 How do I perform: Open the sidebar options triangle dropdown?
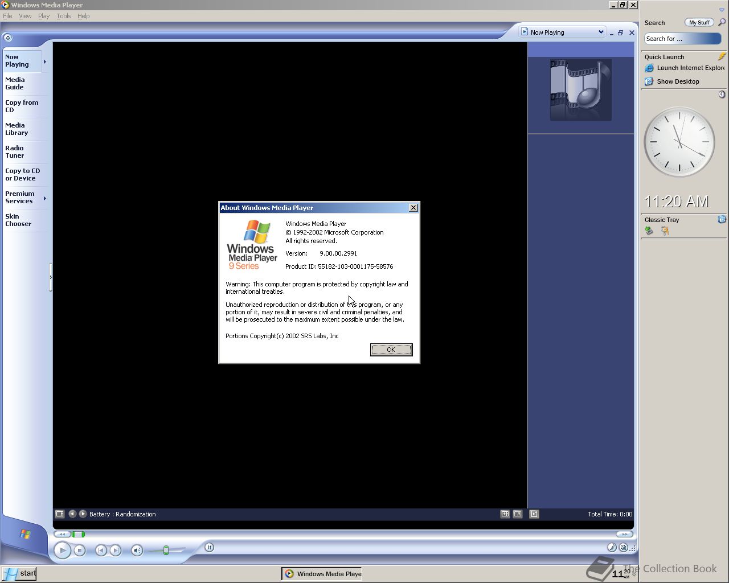[x=722, y=10]
